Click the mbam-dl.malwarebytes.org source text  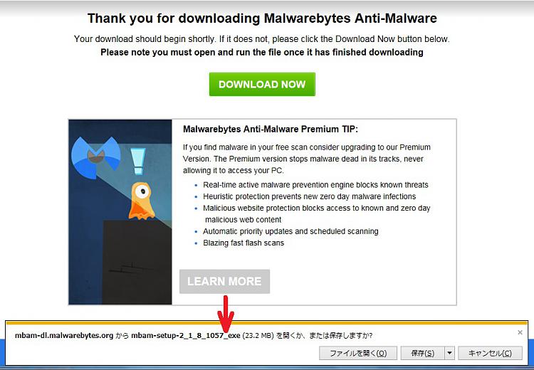coord(64,336)
